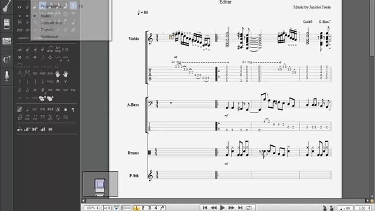
Task: Open the Instrument panel with the guitar icon
Action: [x=6, y=6]
